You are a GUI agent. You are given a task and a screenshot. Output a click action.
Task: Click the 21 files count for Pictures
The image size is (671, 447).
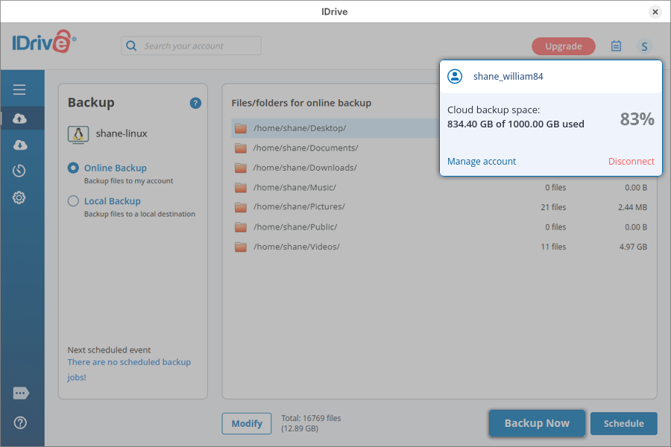tap(553, 207)
